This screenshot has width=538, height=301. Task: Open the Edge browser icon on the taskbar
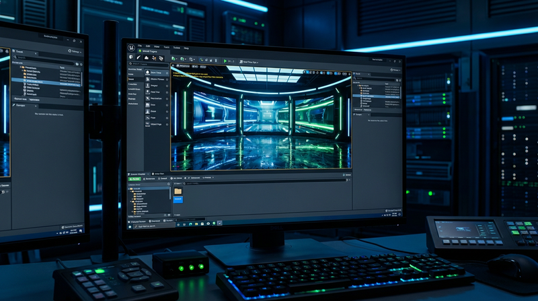[x=190, y=224]
